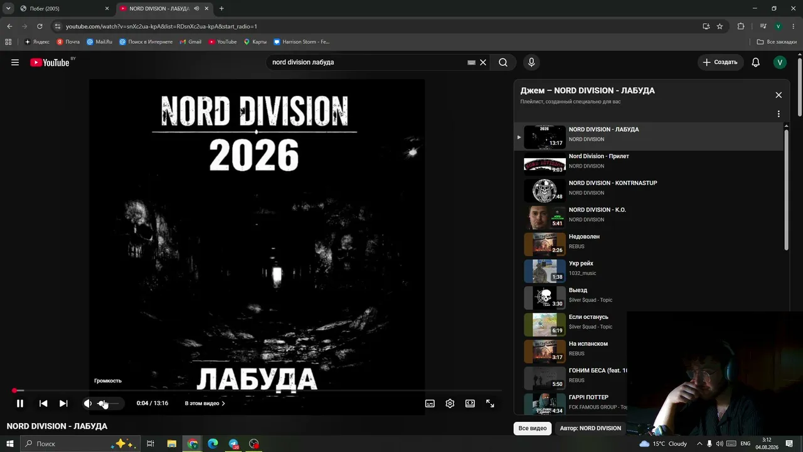Viewport: 803px width, 452px height.
Task: Launch Microsoft Edge from the taskbar
Action: (213, 444)
